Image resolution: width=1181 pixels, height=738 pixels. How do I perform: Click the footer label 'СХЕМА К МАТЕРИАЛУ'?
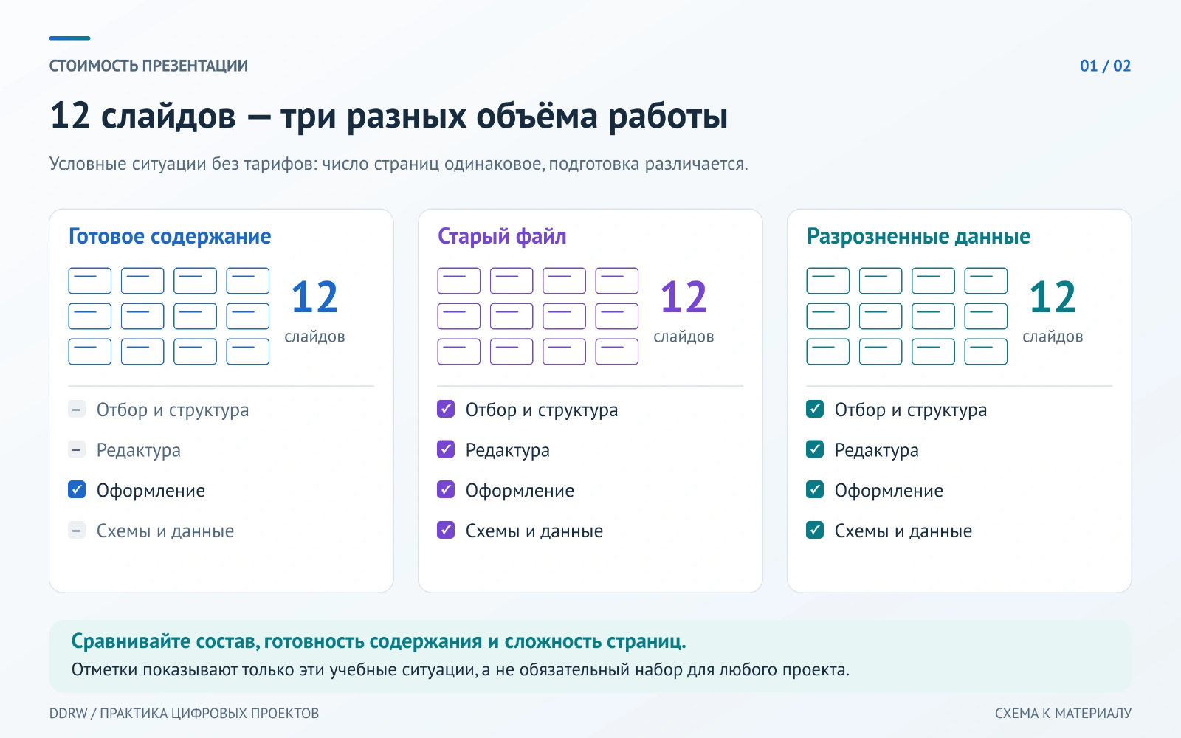[x=1063, y=714]
